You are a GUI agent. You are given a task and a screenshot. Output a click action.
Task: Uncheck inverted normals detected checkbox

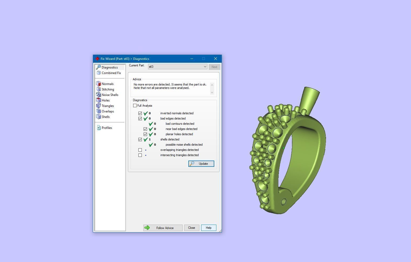click(140, 113)
